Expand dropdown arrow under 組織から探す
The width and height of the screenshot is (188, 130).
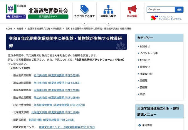108,24
